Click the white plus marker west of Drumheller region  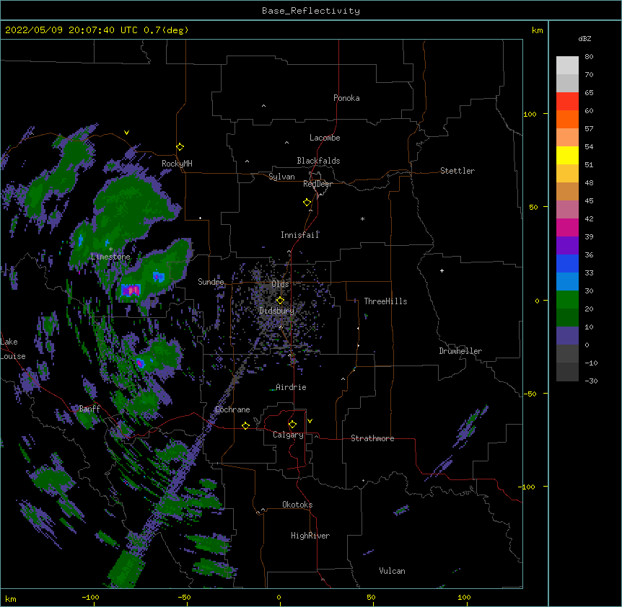pos(442,270)
